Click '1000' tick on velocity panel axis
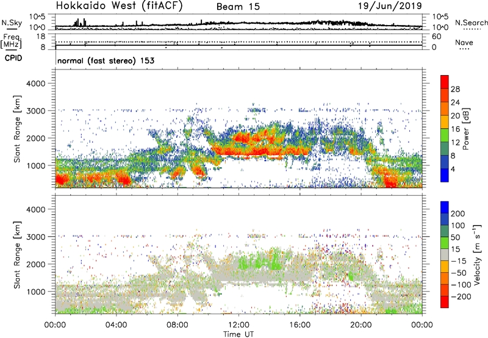488x338 pixels. pyautogui.click(x=35, y=292)
